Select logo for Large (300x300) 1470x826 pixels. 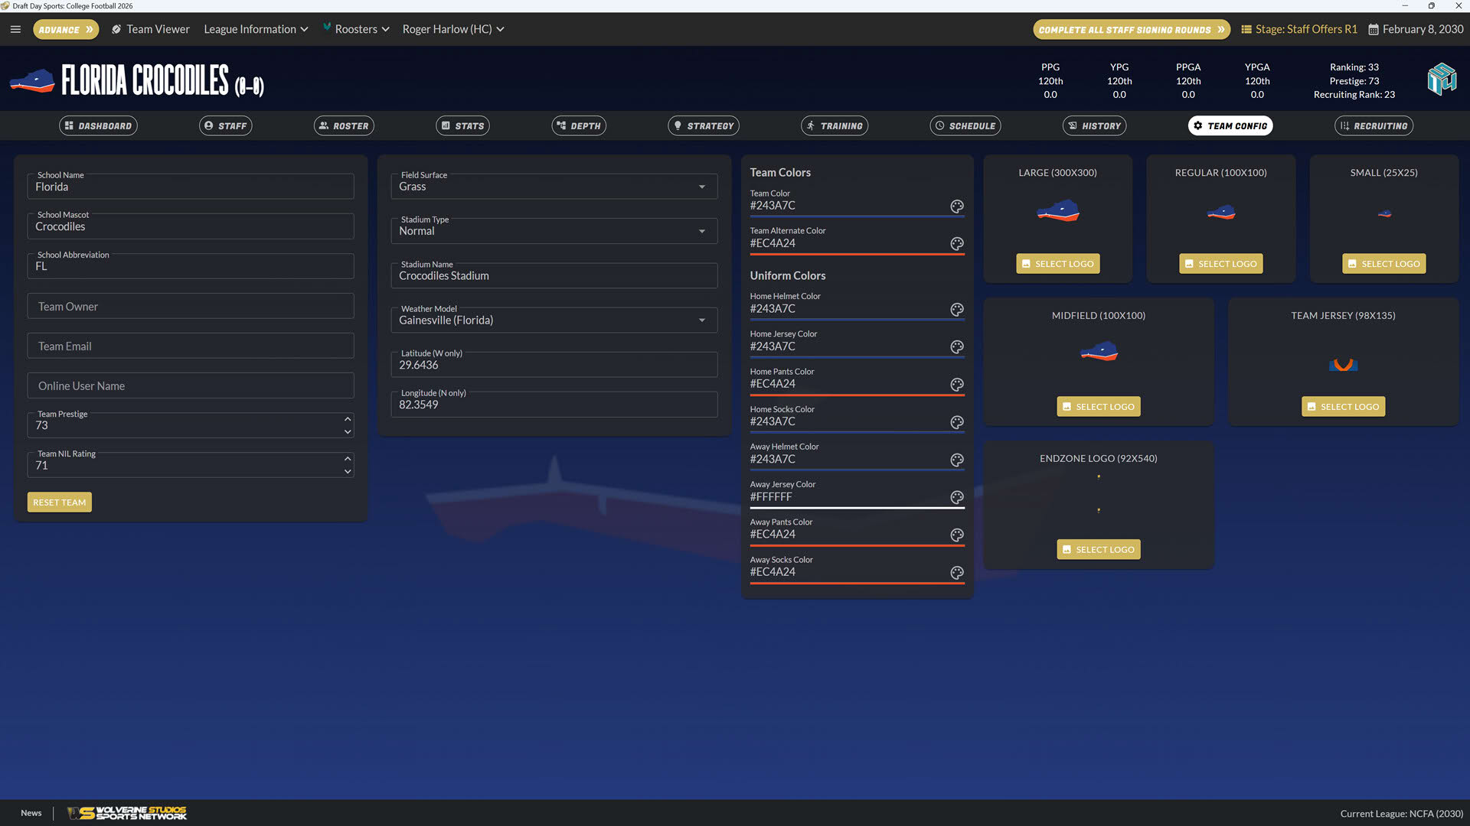pyautogui.click(x=1057, y=263)
